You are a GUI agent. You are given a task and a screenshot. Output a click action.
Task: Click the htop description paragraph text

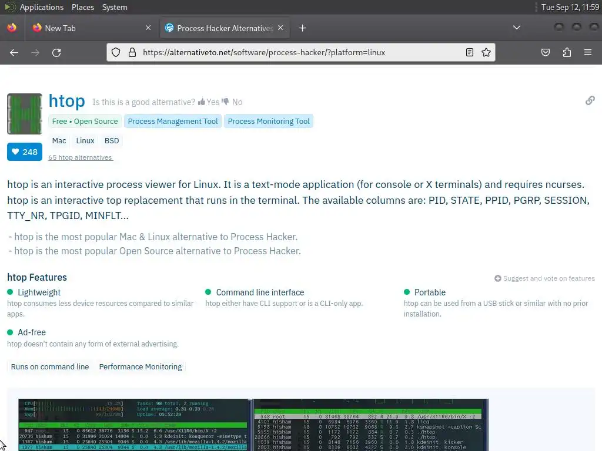pos(298,200)
